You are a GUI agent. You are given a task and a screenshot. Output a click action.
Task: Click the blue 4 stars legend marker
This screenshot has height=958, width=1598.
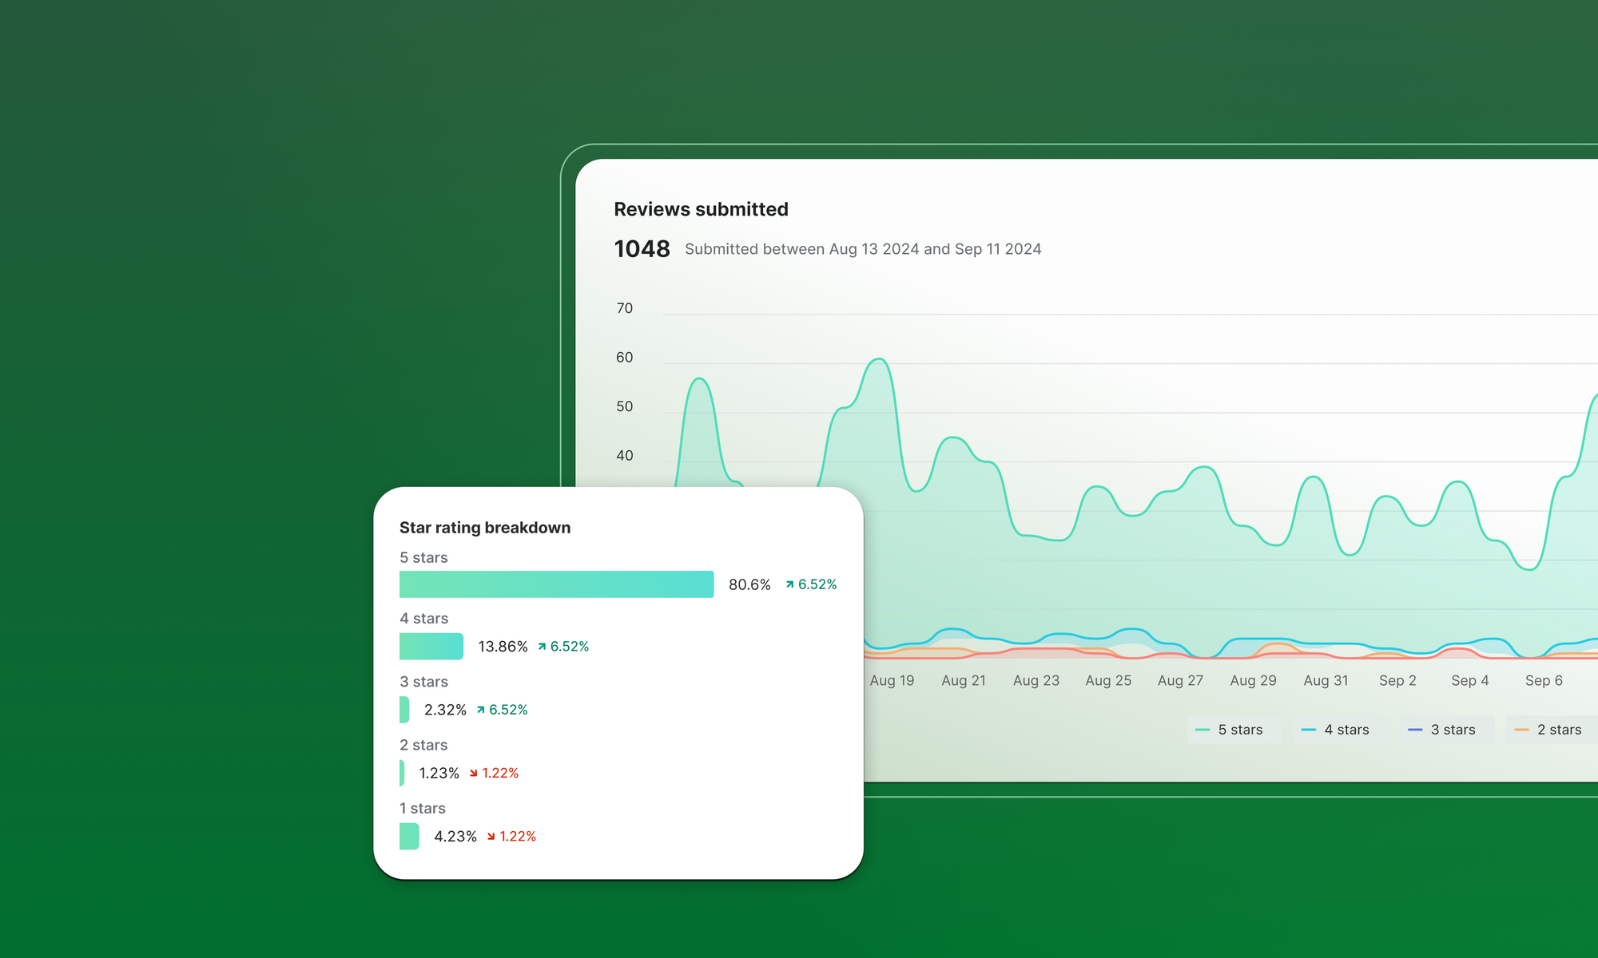coord(1307,729)
